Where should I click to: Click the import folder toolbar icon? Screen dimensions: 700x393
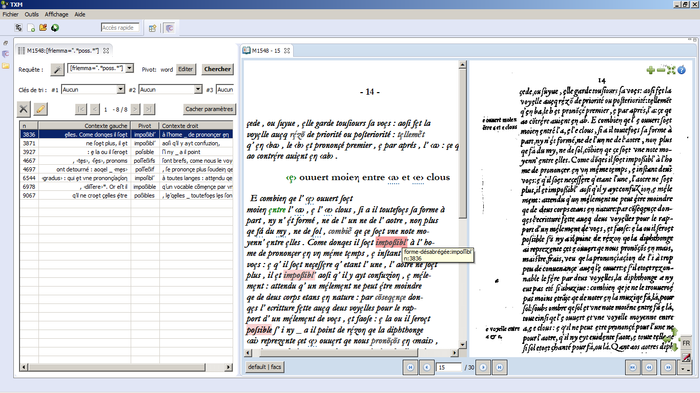click(43, 28)
